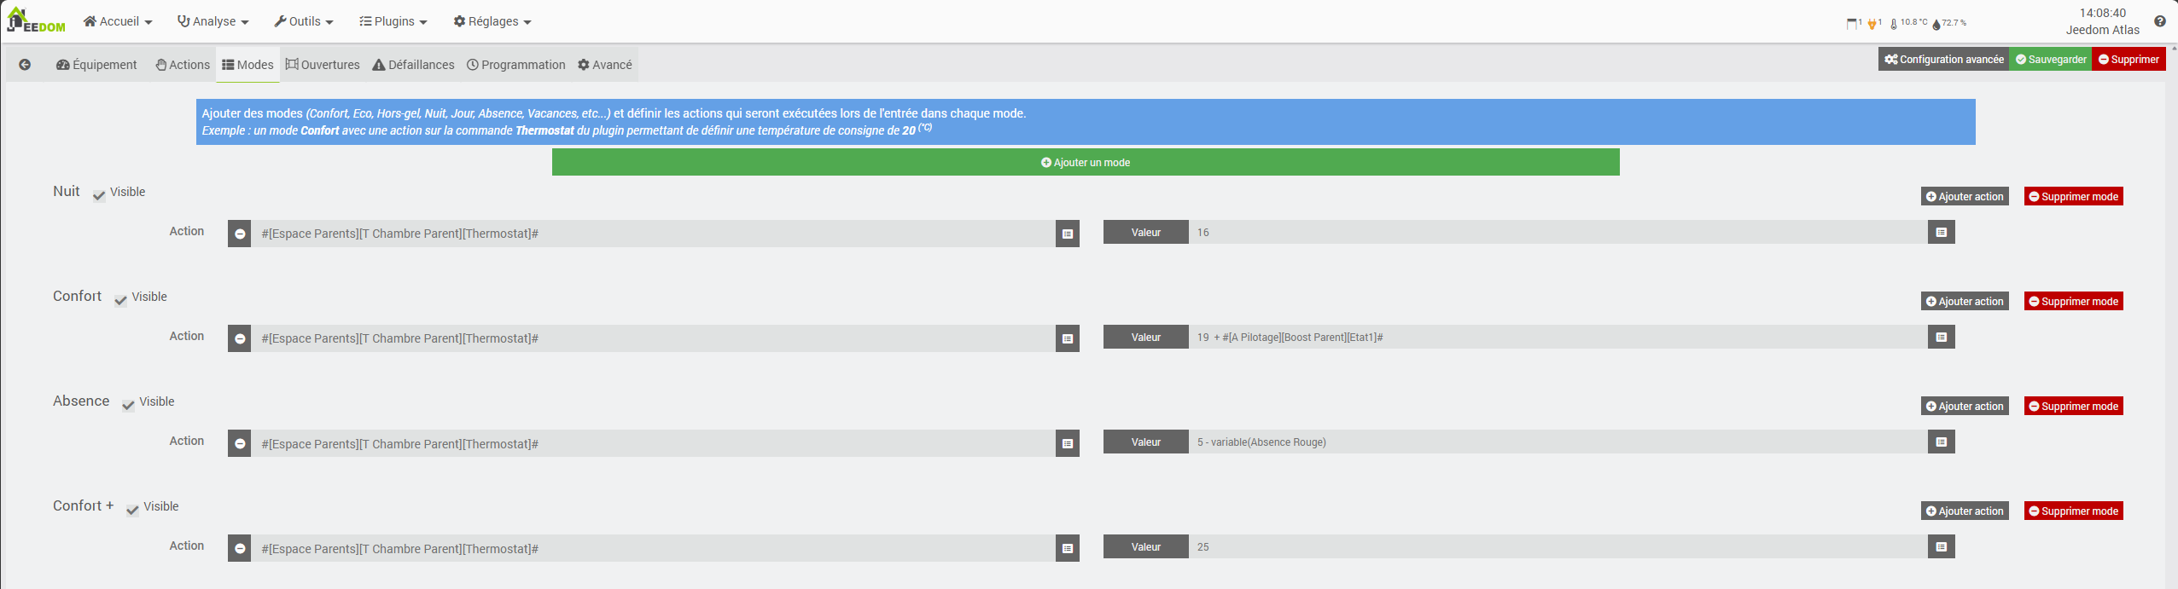The image size is (2178, 589).
Task: Open value picker icon for Confort mode
Action: [1941, 338]
